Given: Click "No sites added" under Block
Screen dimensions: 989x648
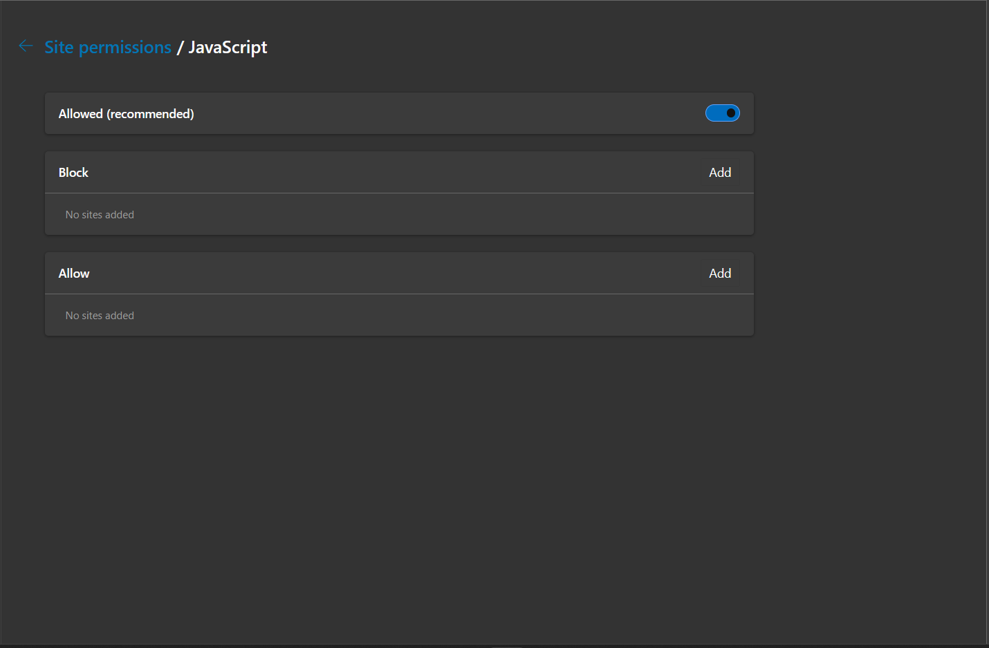Looking at the screenshot, I should tap(100, 215).
